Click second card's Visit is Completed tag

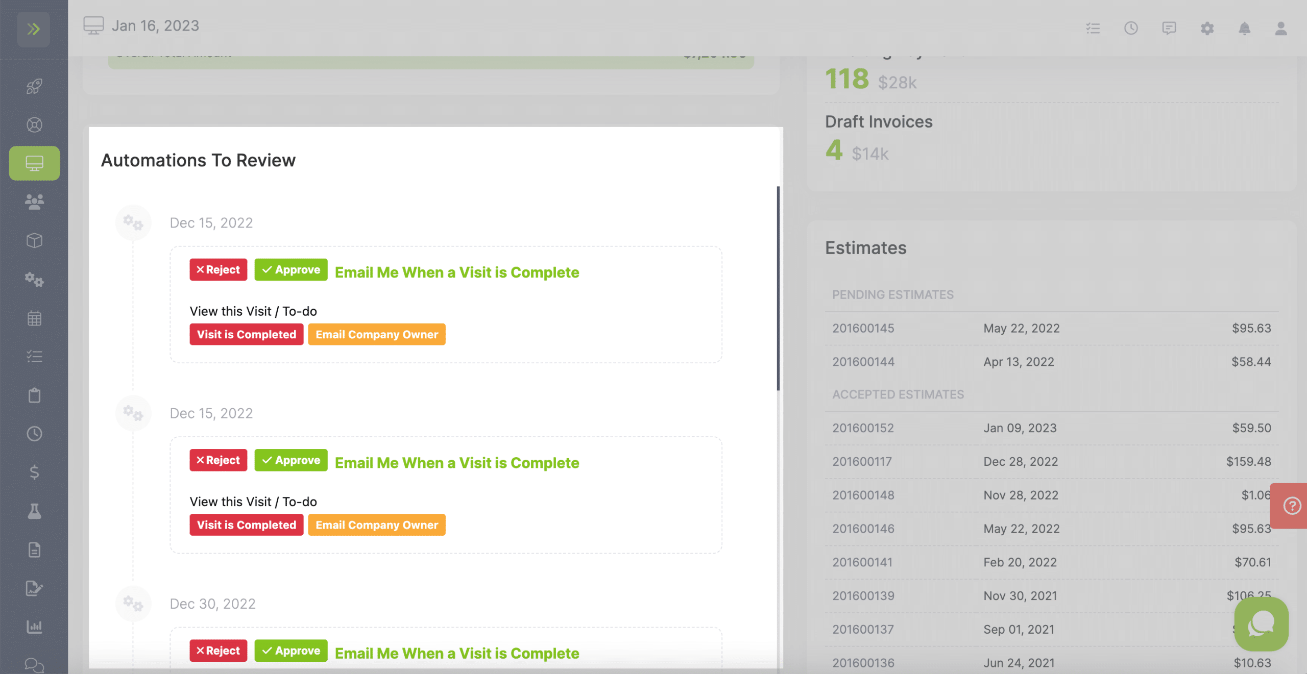pos(247,525)
